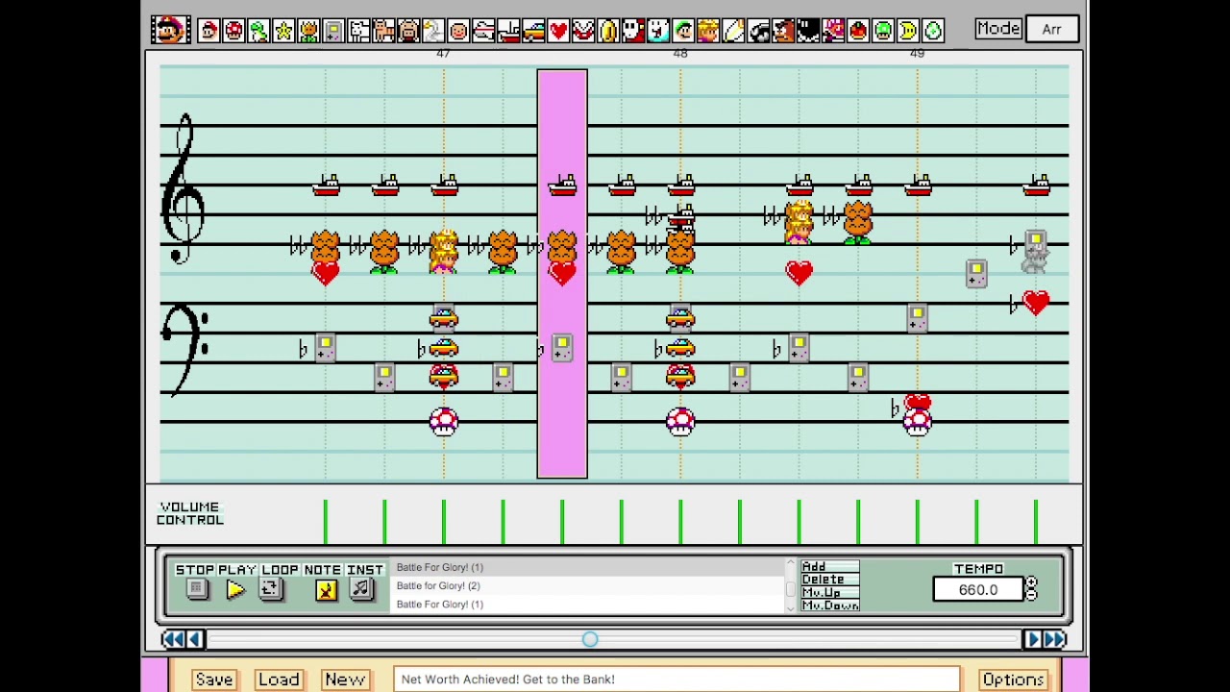Increase tempo with the up stepper
This screenshot has height=692, width=1230.
pos(1031,583)
